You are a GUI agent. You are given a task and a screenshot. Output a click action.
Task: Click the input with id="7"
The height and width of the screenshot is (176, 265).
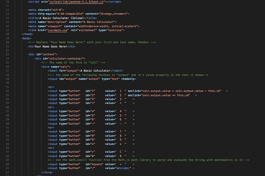point(91,132)
